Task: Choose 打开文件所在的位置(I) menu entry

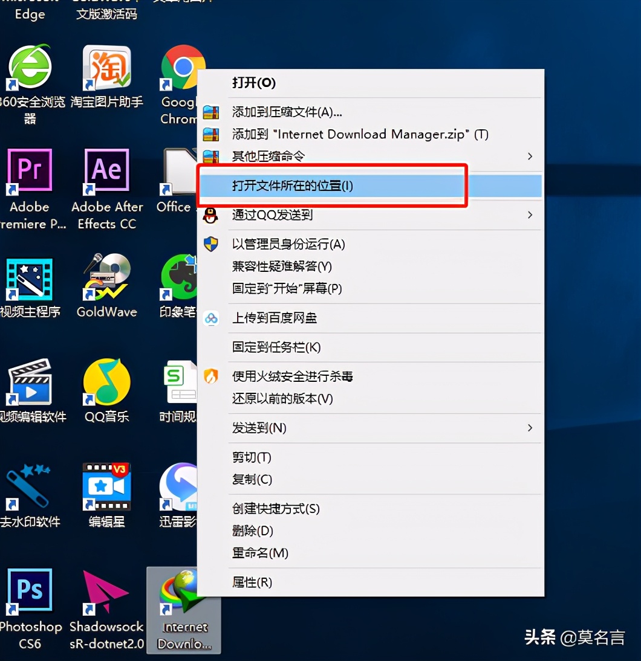Action: click(292, 185)
